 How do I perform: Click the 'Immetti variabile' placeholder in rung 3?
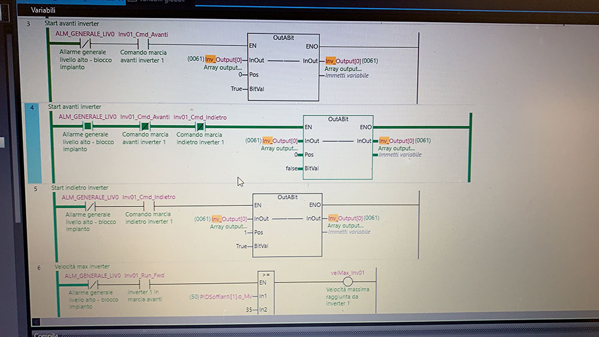tap(347, 76)
